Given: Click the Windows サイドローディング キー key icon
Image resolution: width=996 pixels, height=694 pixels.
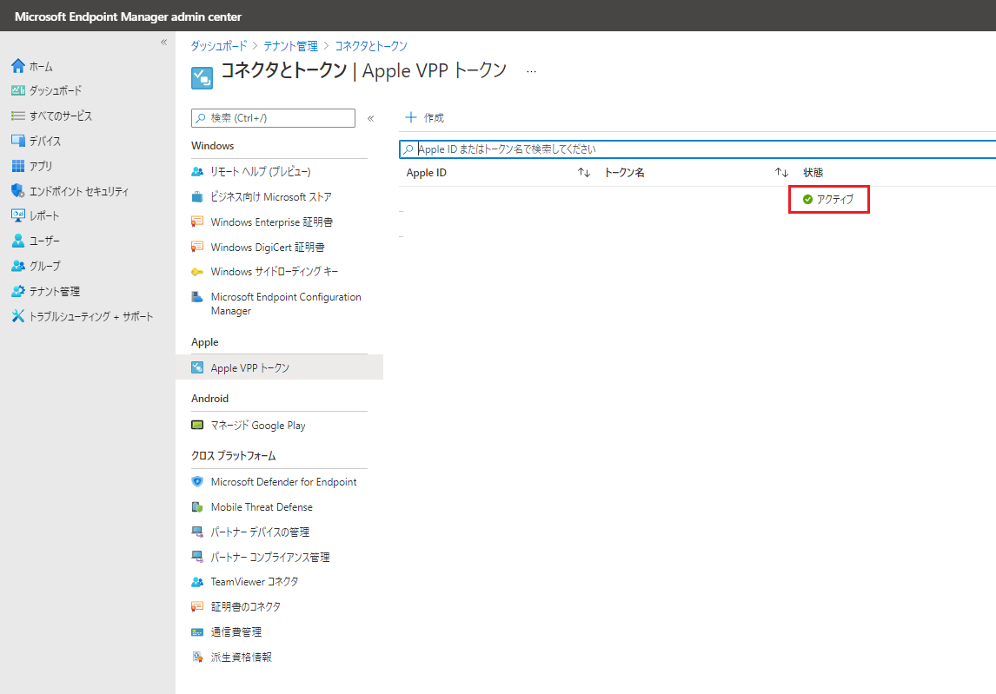Looking at the screenshot, I should click(x=197, y=272).
